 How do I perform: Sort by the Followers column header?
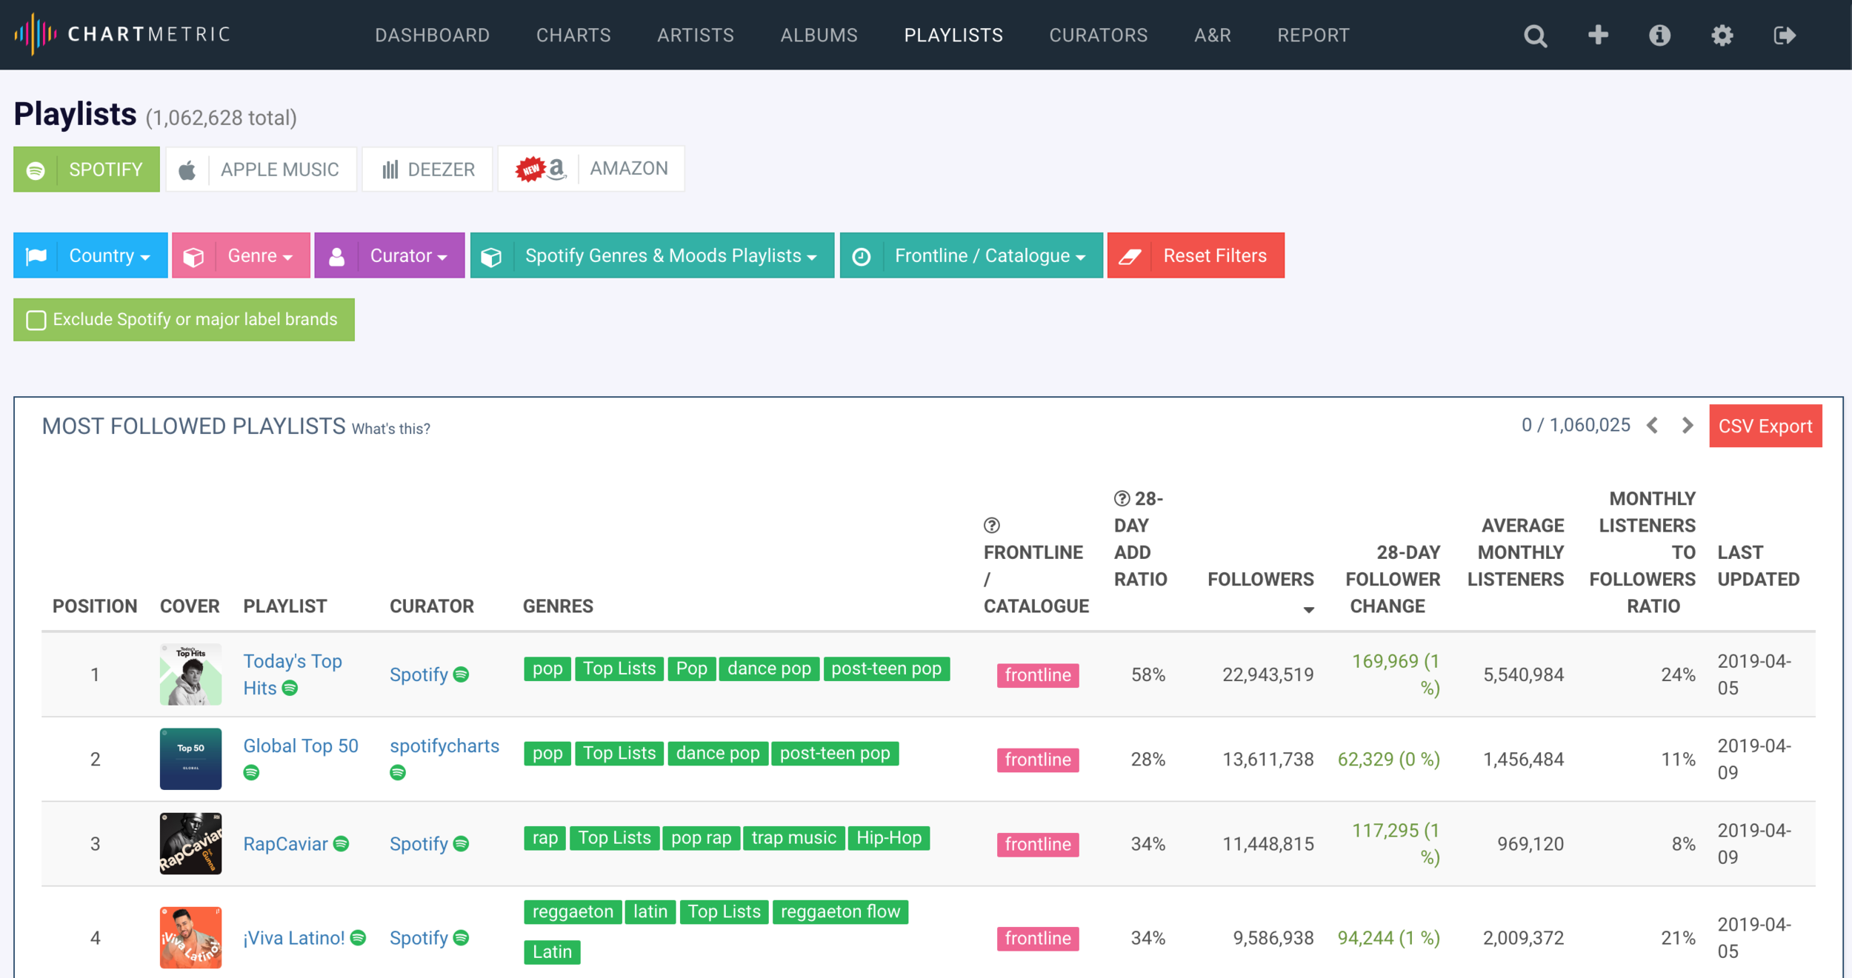tap(1260, 580)
